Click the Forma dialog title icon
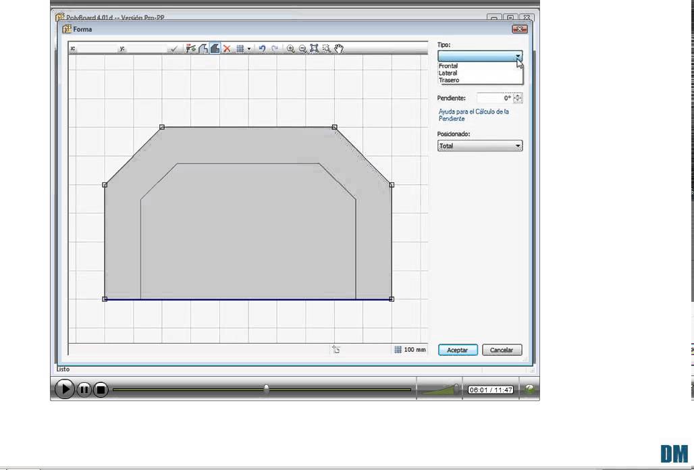Image resolution: width=694 pixels, height=470 pixels. (x=67, y=29)
